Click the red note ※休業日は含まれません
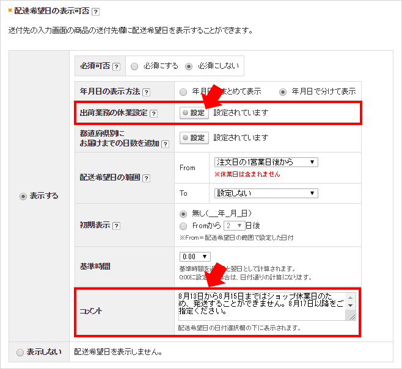The width and height of the screenshot is (402, 369). pos(247,174)
